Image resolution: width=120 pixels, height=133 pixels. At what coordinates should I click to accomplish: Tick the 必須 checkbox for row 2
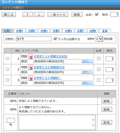99,69
